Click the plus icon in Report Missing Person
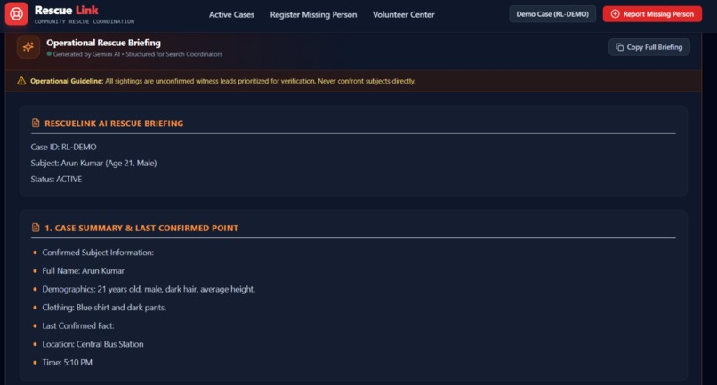 (x=615, y=14)
